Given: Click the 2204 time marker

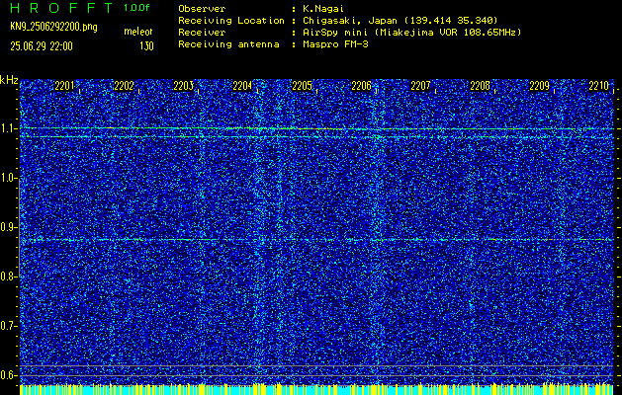Looking at the screenshot, I should (242, 86).
